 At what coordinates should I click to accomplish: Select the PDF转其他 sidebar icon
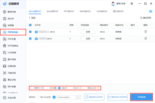point(4,32)
